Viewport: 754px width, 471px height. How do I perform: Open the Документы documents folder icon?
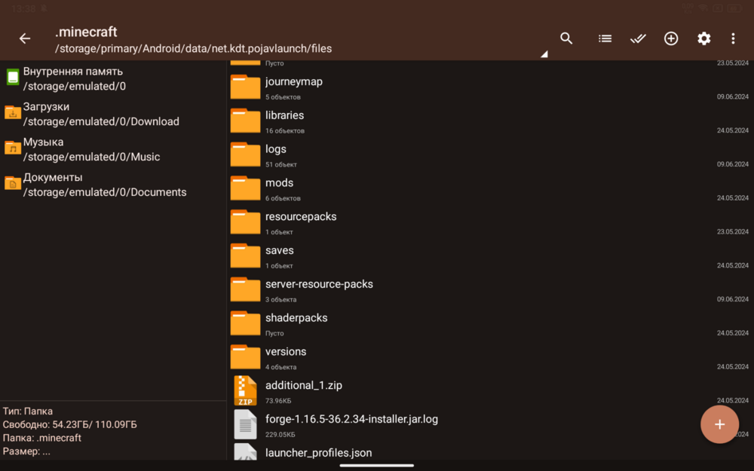tap(13, 183)
